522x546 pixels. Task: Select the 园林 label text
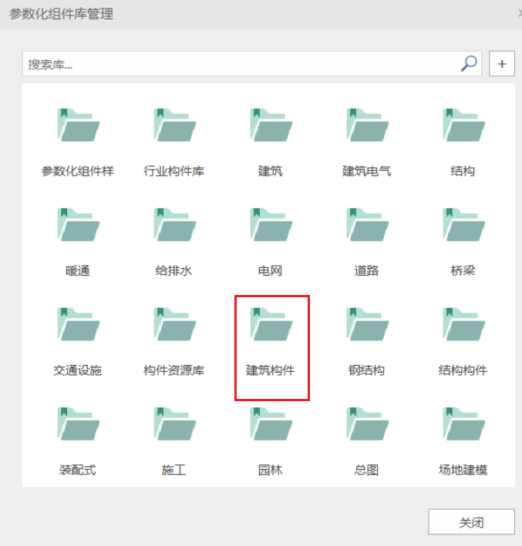pyautogui.click(x=270, y=470)
